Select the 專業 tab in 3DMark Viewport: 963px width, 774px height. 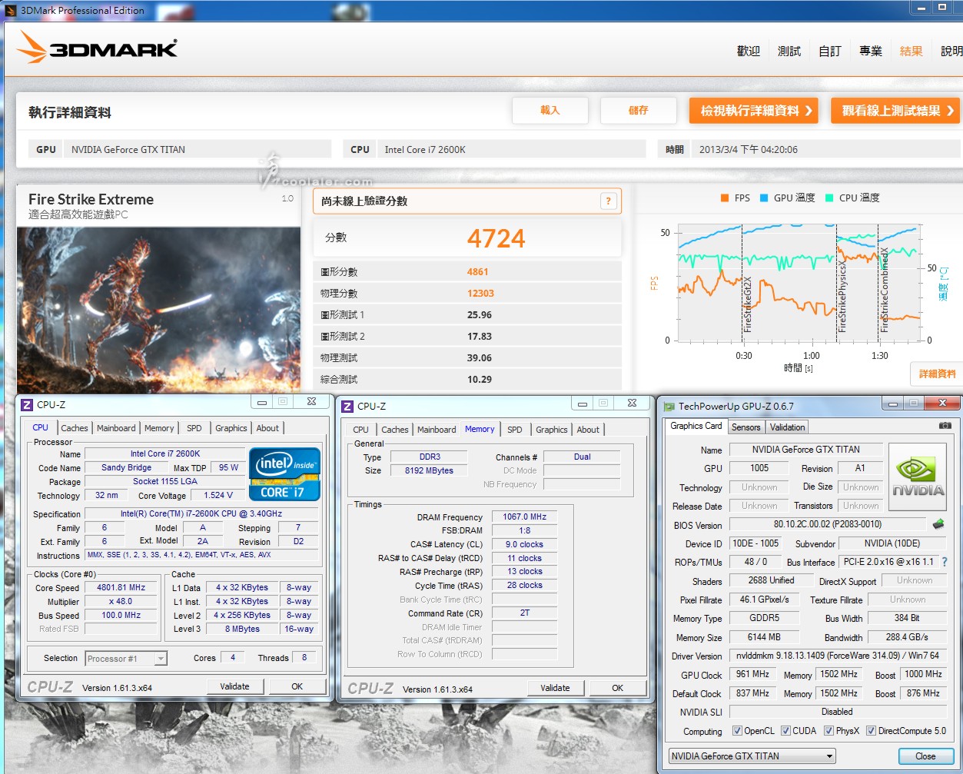[871, 51]
